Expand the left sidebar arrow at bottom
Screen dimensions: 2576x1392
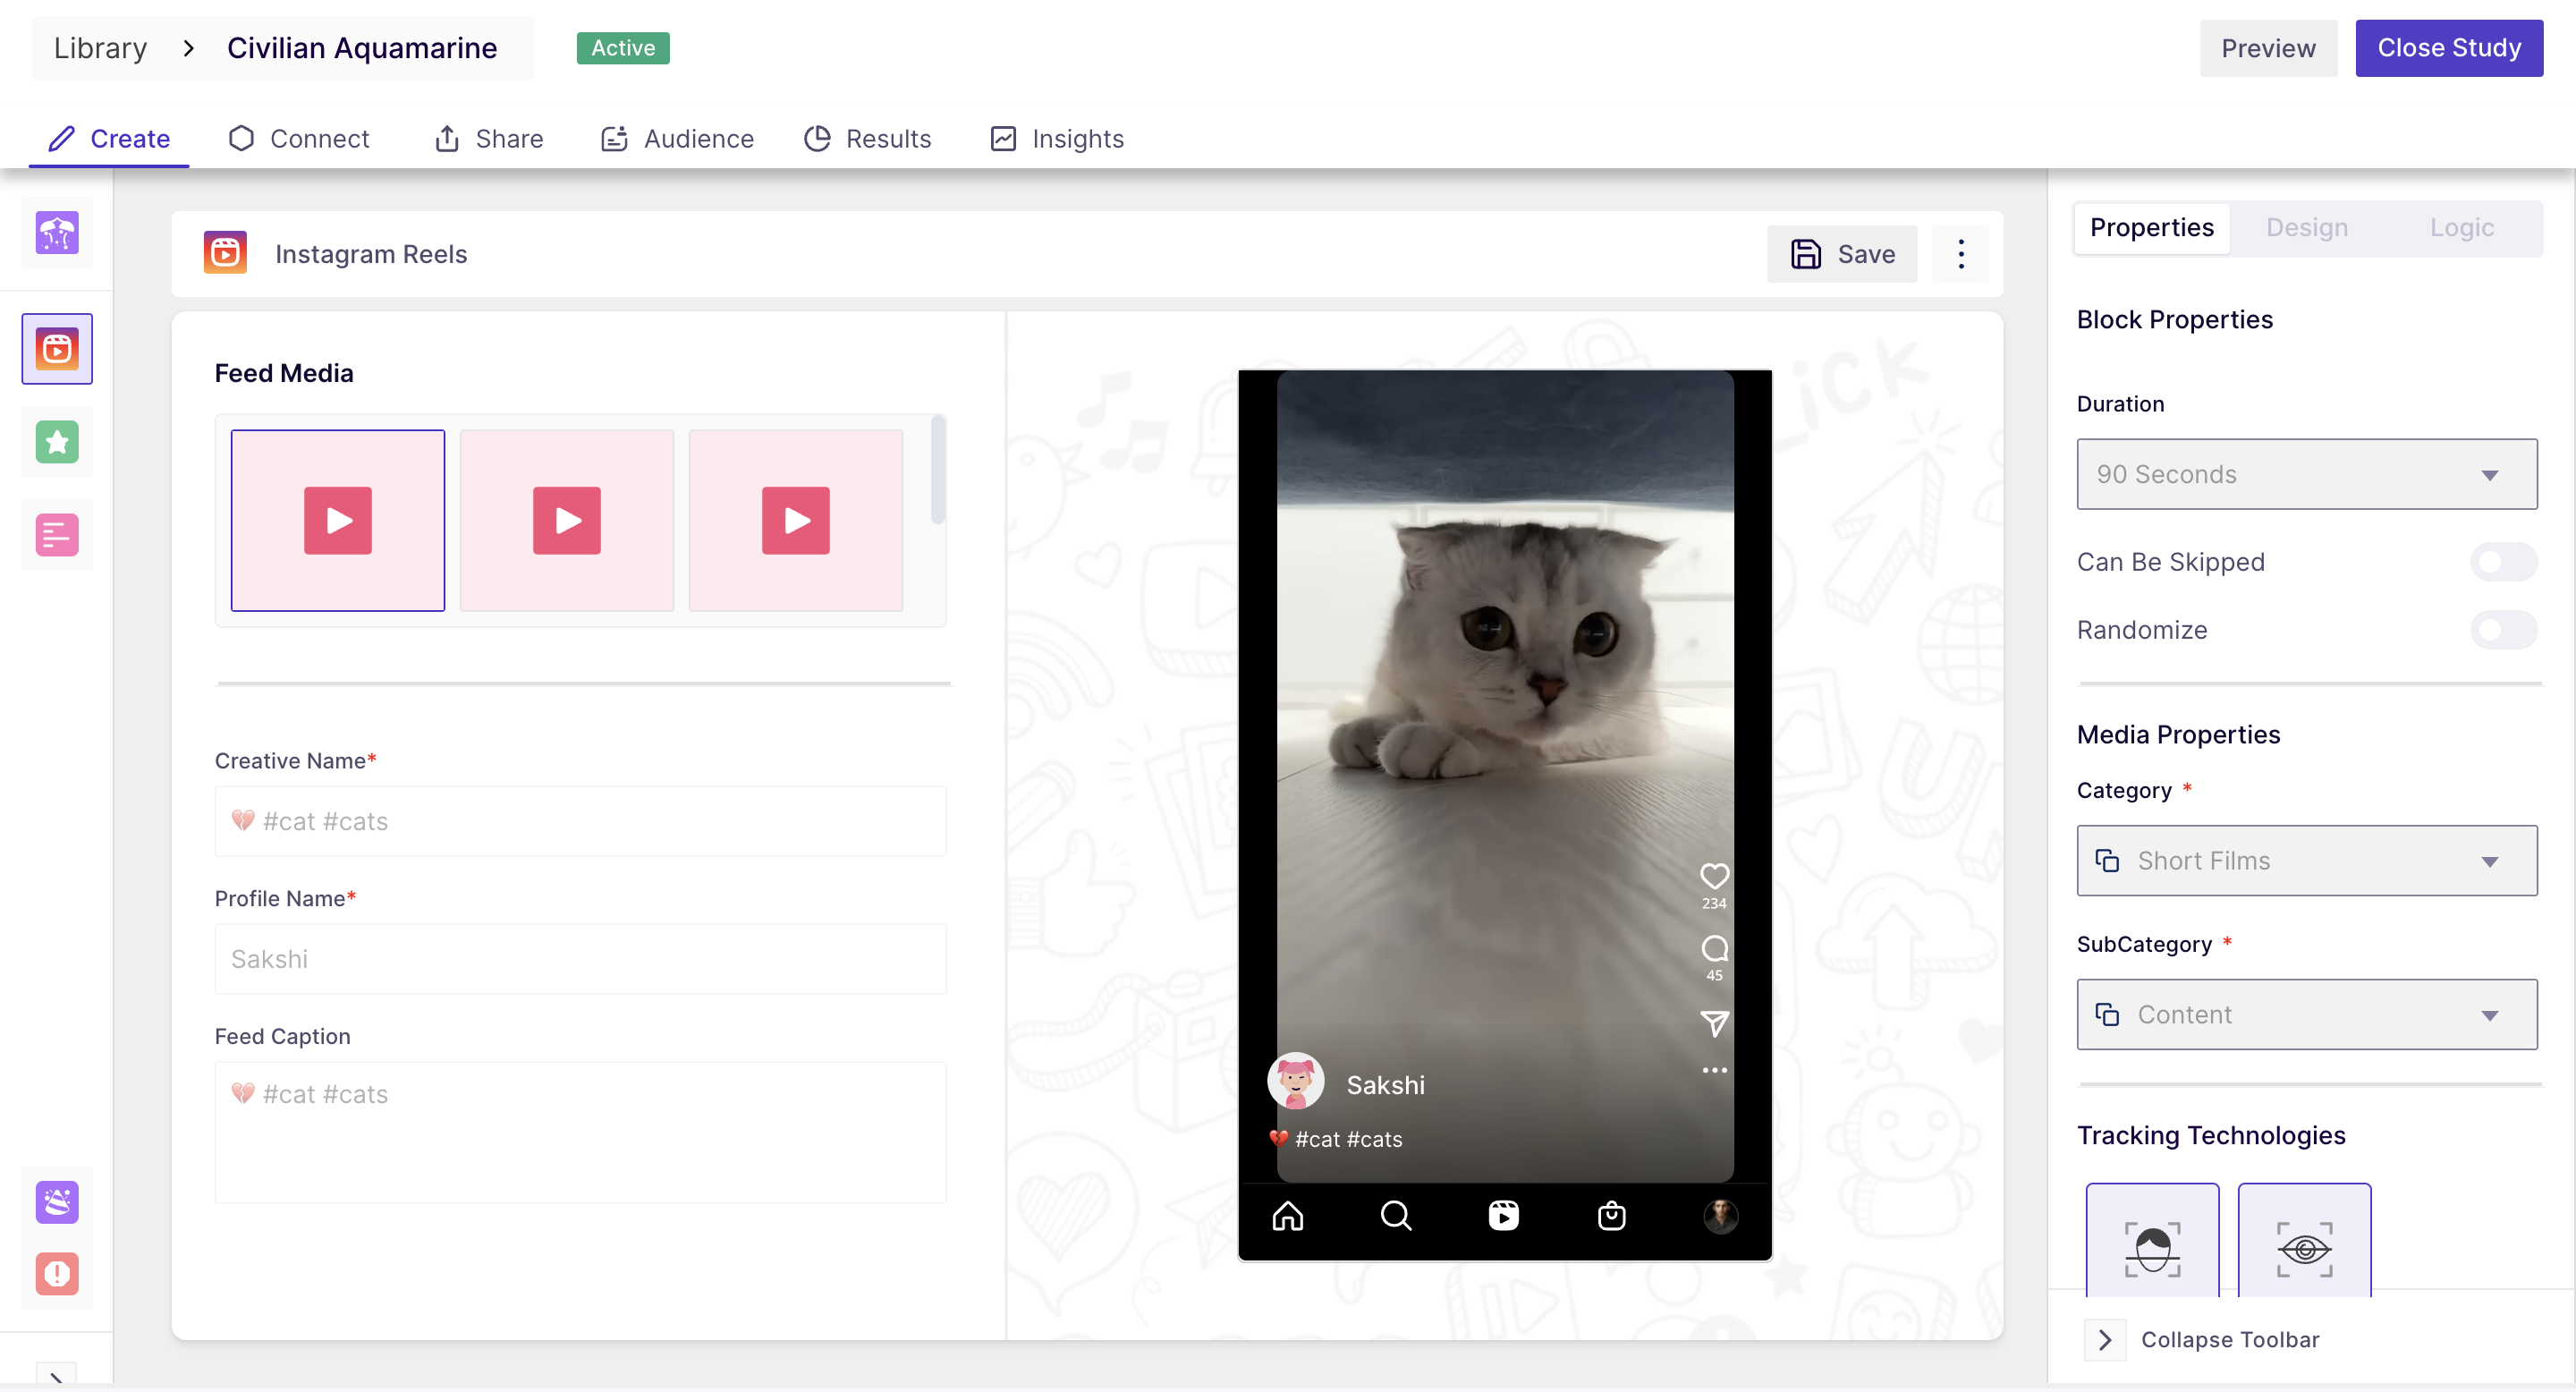pyautogui.click(x=57, y=1375)
